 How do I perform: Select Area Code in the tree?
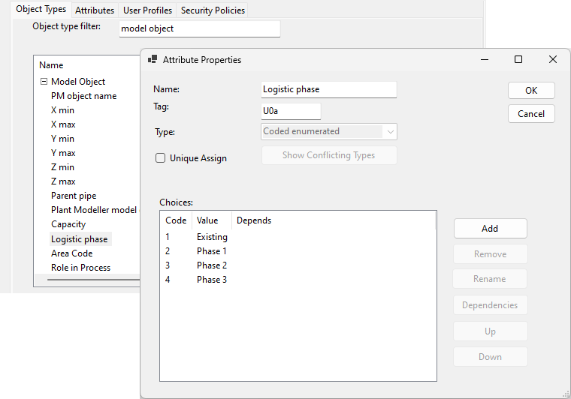[x=71, y=253]
